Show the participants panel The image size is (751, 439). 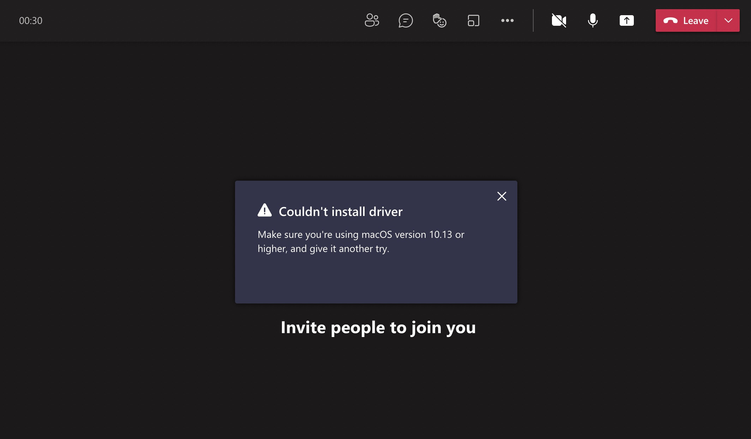coord(372,20)
